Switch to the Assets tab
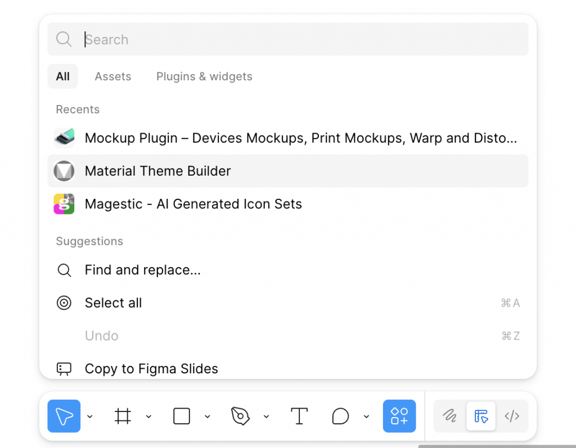576x448 pixels. [x=112, y=76]
